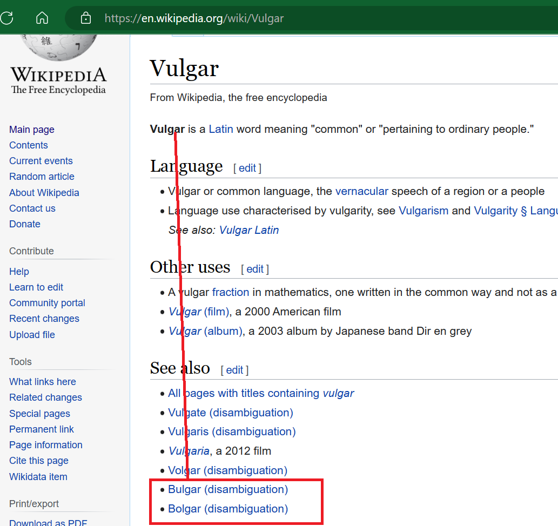This screenshot has width=558, height=526.
Task: Open the Donate link
Action: click(x=24, y=224)
